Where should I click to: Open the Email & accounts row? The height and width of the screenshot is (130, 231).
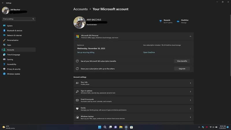[133, 100]
